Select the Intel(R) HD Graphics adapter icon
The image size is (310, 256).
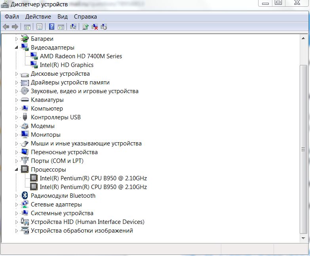(x=34, y=65)
